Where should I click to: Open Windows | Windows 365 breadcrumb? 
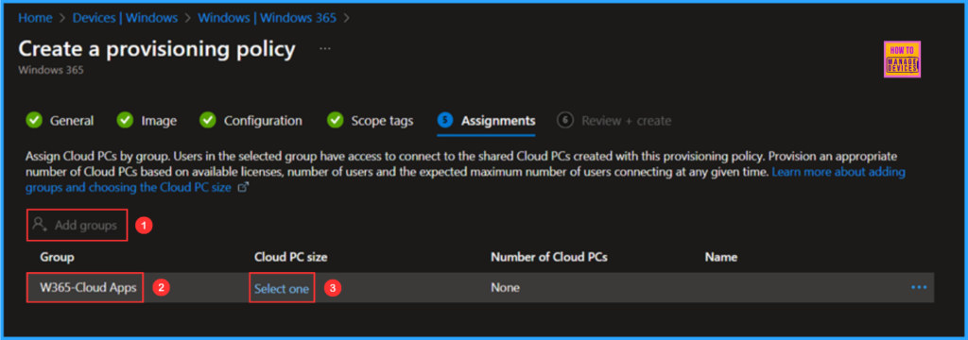point(267,18)
